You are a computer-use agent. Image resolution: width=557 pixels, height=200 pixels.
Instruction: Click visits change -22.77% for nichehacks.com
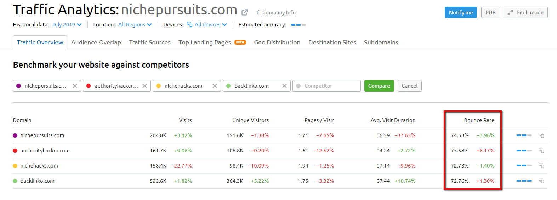(182, 166)
